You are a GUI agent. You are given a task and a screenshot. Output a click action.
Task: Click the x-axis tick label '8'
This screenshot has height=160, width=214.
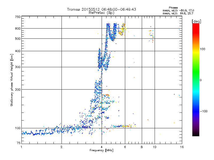pos(142,147)
